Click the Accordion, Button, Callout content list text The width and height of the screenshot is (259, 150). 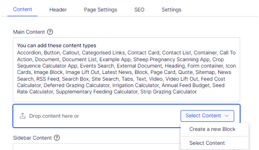127,72
